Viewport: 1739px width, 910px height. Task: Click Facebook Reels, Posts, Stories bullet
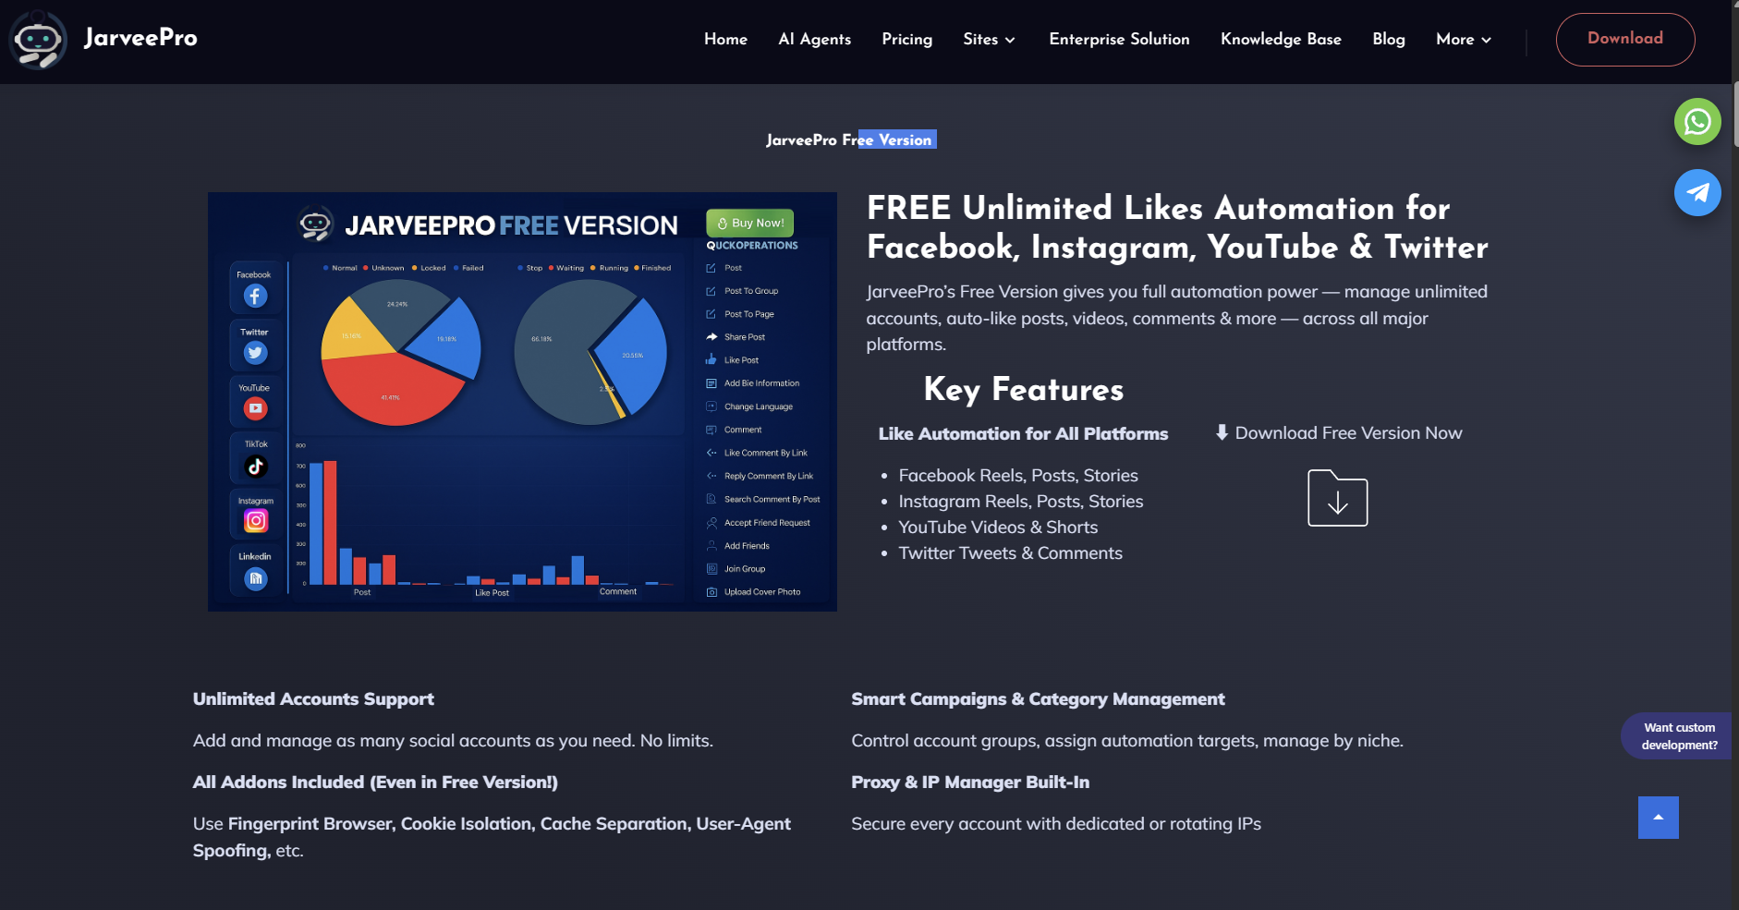point(1018,475)
